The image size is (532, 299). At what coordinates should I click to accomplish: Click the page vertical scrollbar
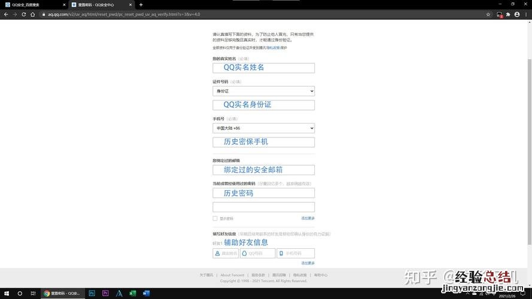tap(529, 151)
